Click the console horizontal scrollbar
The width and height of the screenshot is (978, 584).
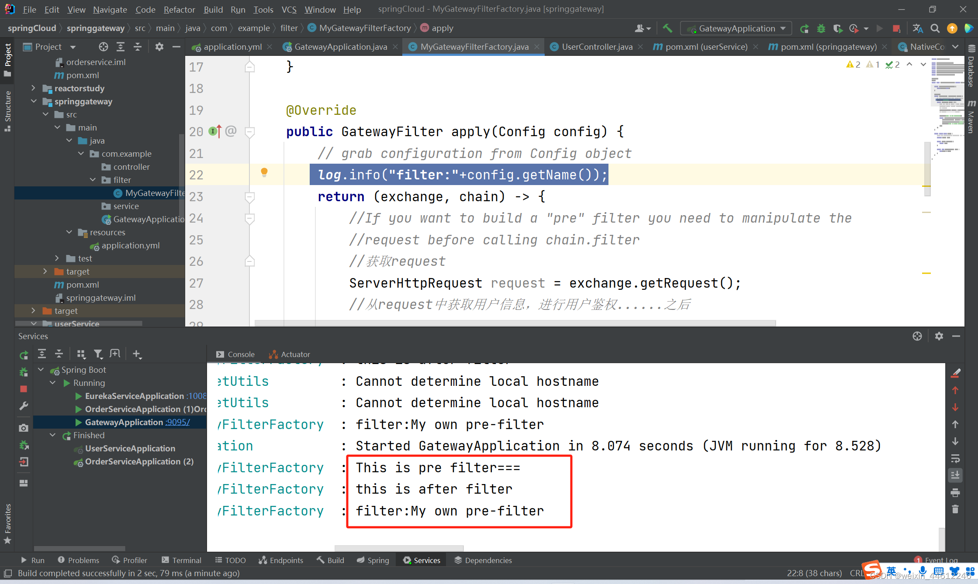tap(399, 548)
